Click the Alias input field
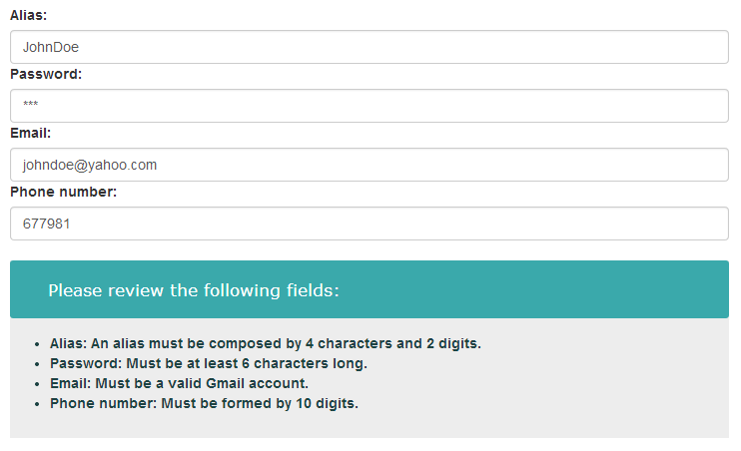This screenshot has height=451, width=741. tap(369, 47)
